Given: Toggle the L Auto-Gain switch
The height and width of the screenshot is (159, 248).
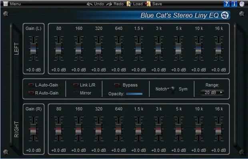Looking at the screenshot, I should [31, 85].
